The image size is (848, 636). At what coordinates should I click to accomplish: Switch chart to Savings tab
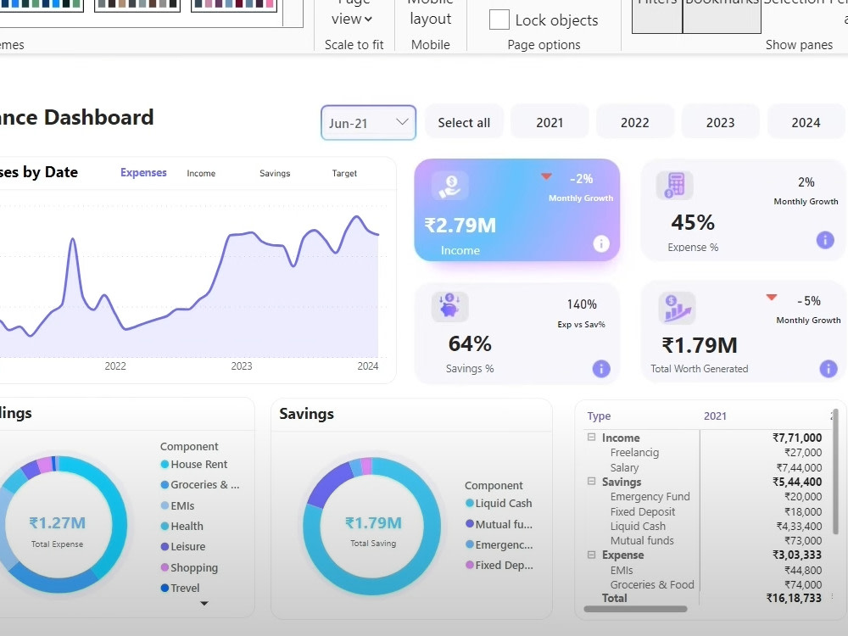[275, 174]
